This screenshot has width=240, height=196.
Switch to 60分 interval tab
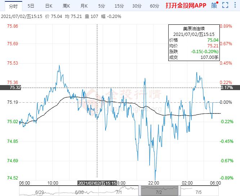click(x=154, y=6)
